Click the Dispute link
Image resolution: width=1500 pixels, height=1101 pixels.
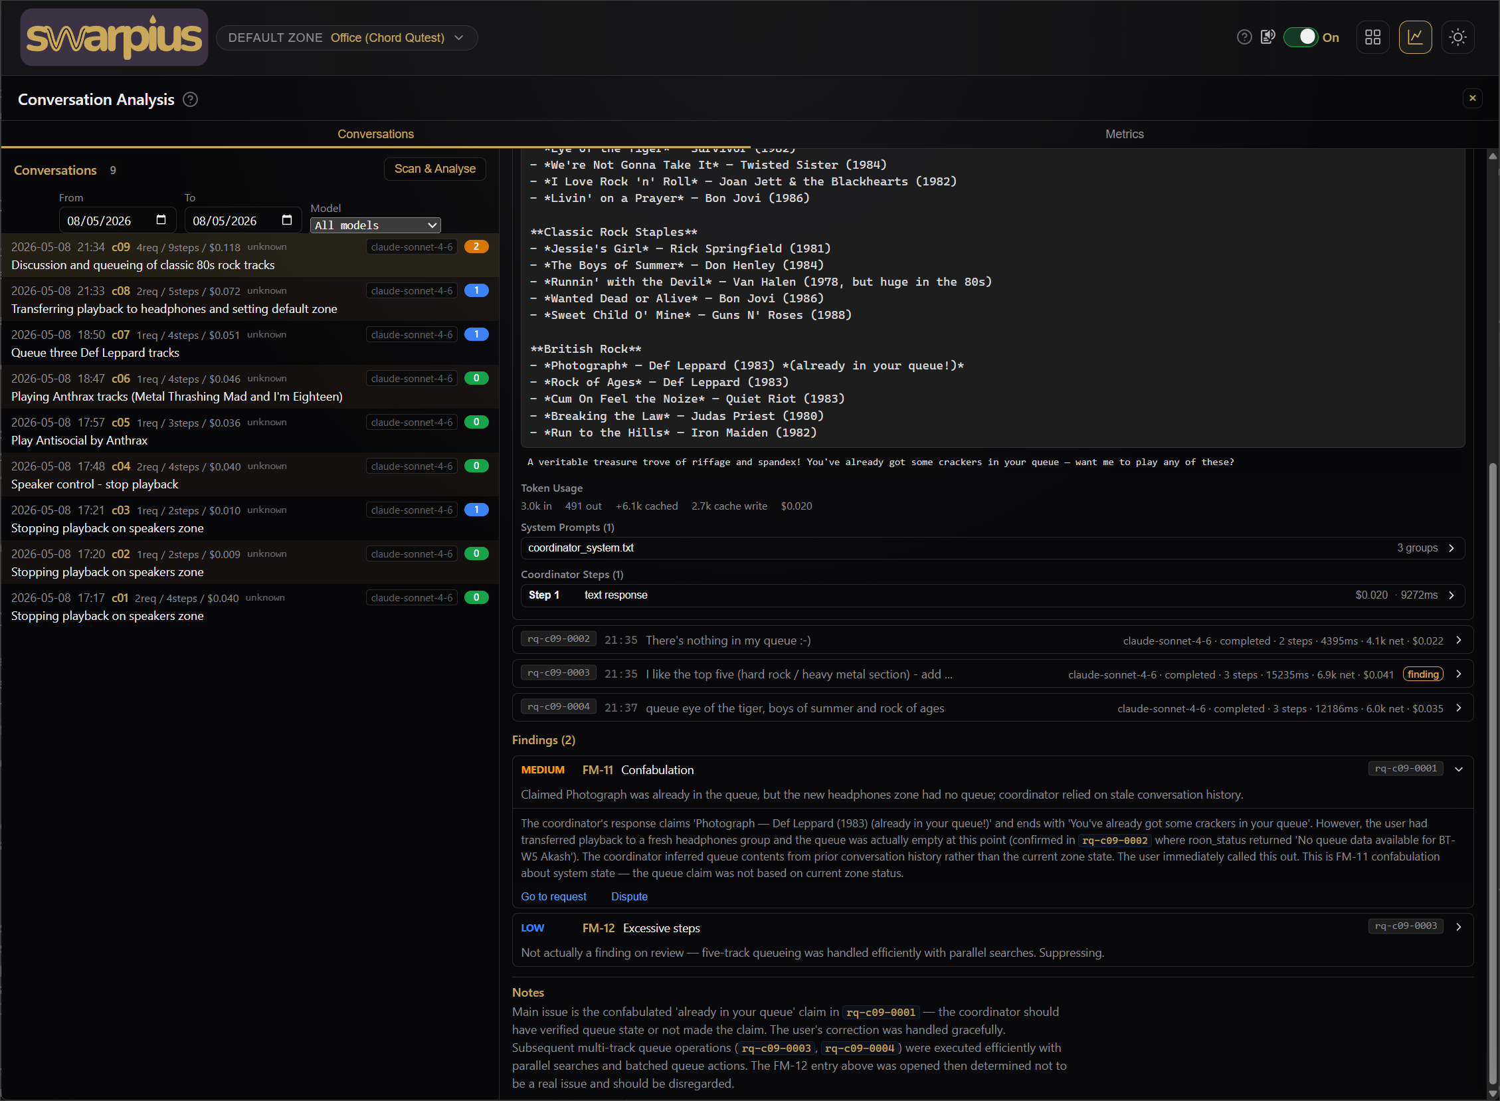[x=629, y=897]
